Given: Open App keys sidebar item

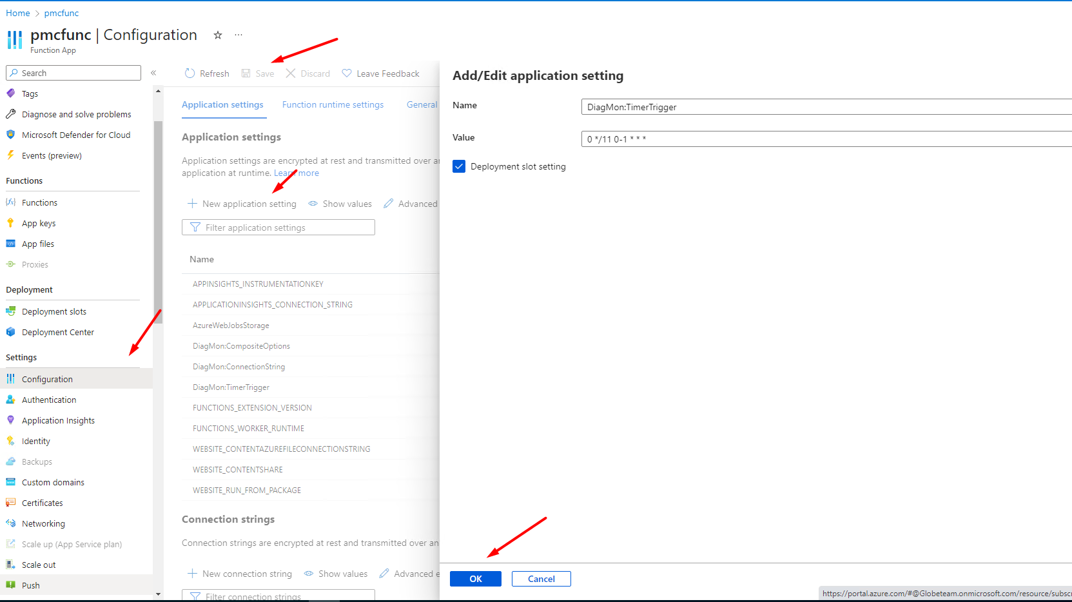Looking at the screenshot, I should [39, 223].
